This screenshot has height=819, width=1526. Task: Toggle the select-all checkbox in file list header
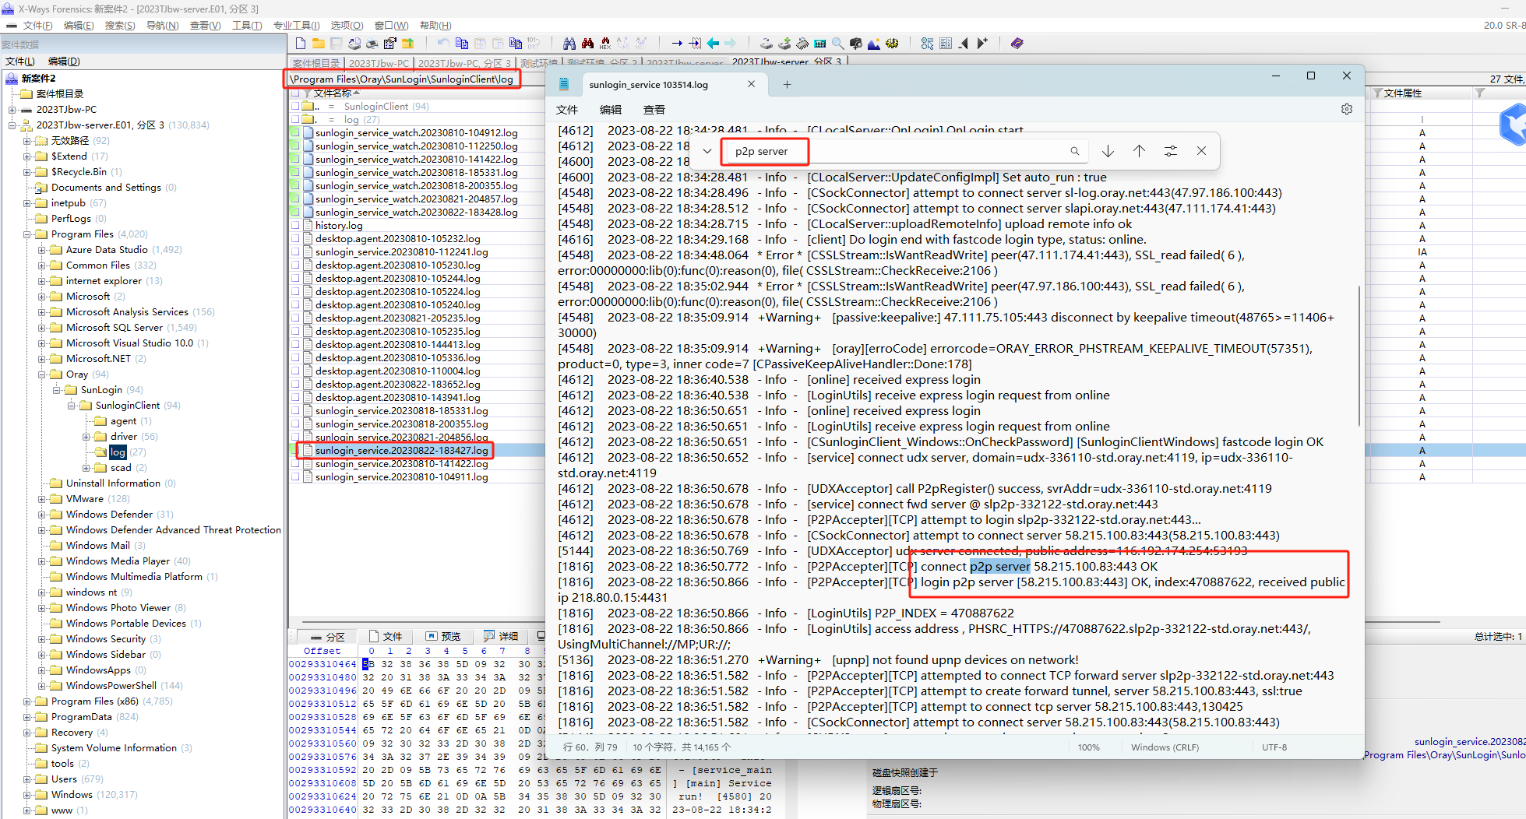coord(295,93)
